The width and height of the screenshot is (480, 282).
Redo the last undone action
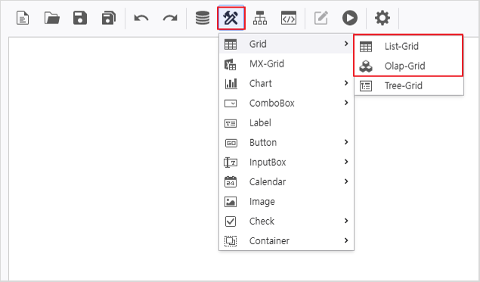[170, 18]
